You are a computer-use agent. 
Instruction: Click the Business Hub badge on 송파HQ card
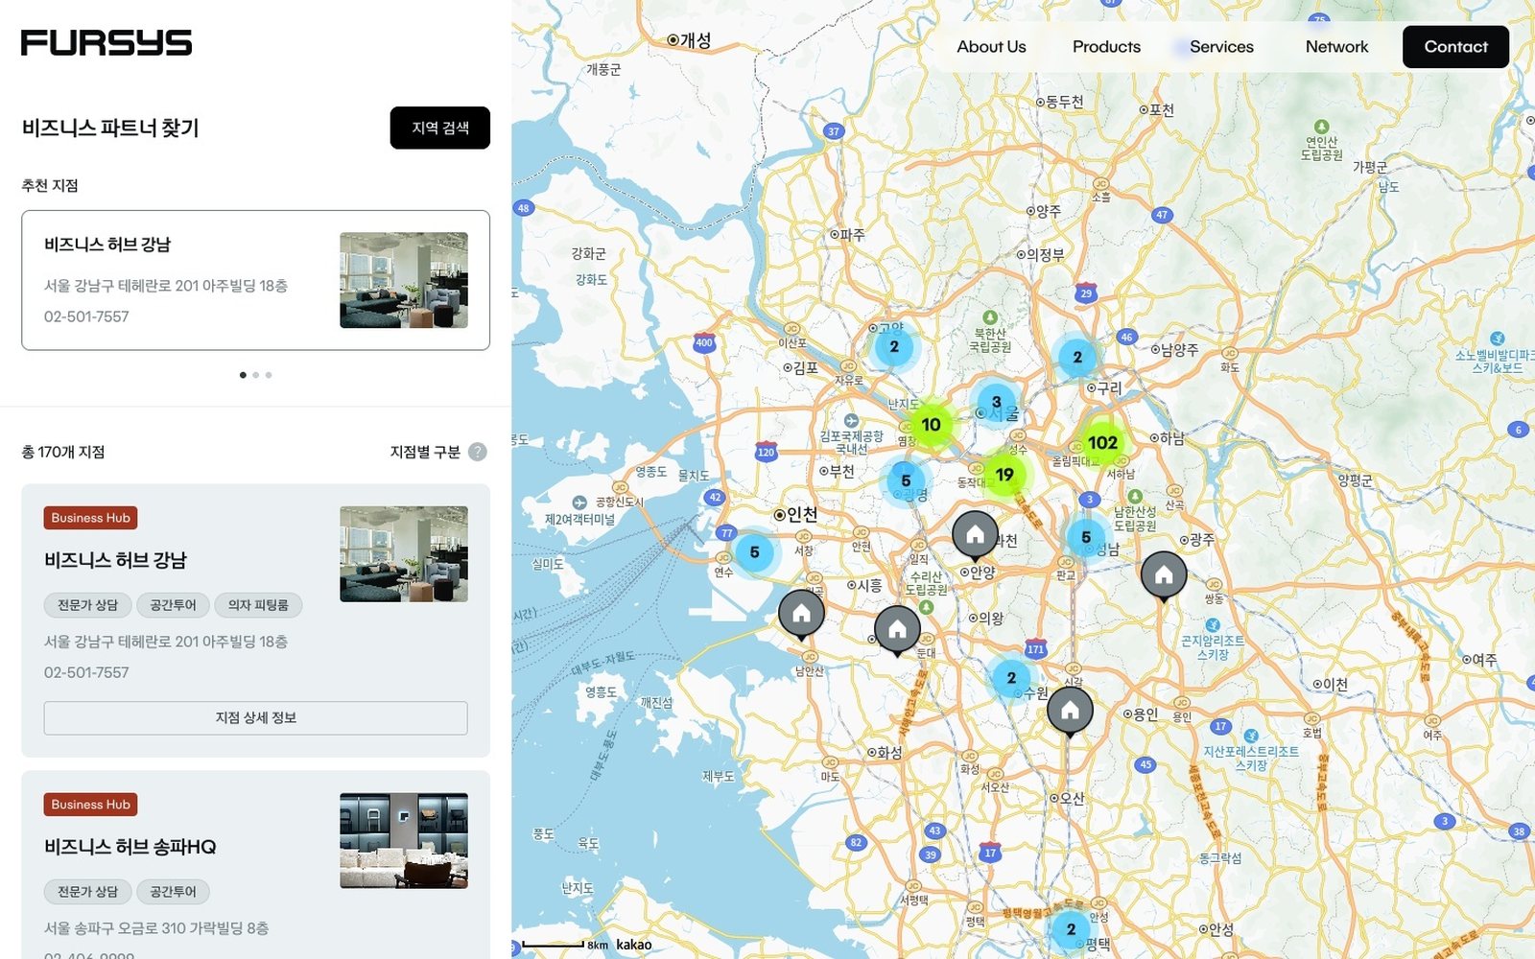90,805
